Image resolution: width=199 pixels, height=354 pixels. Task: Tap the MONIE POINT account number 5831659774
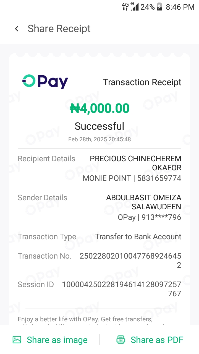coord(159,178)
